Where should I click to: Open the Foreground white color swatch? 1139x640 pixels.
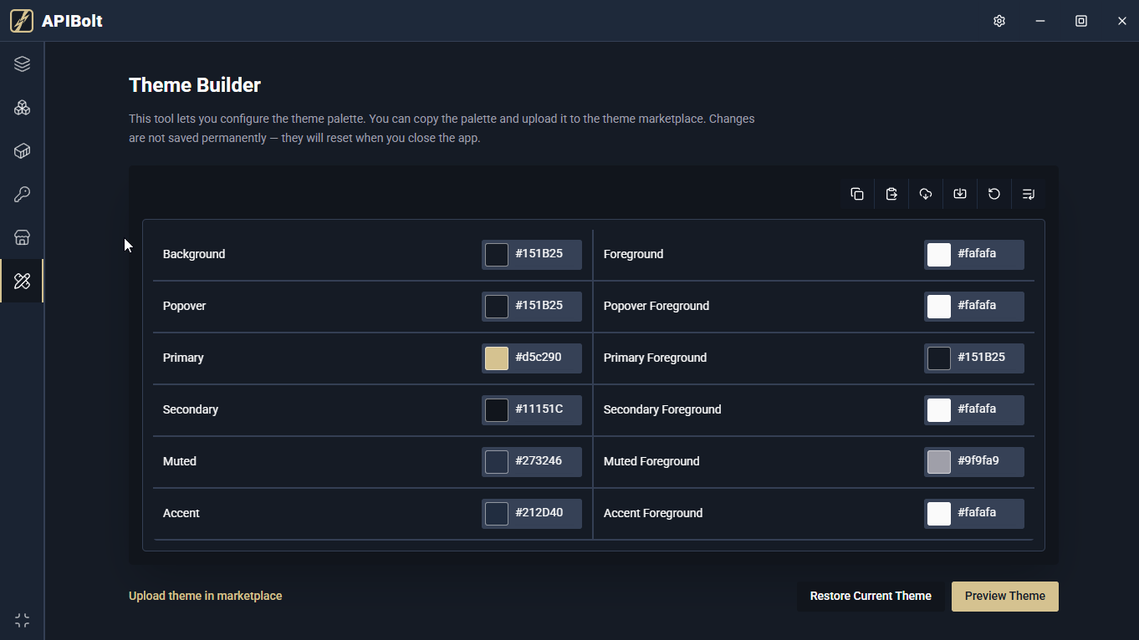[x=939, y=255]
